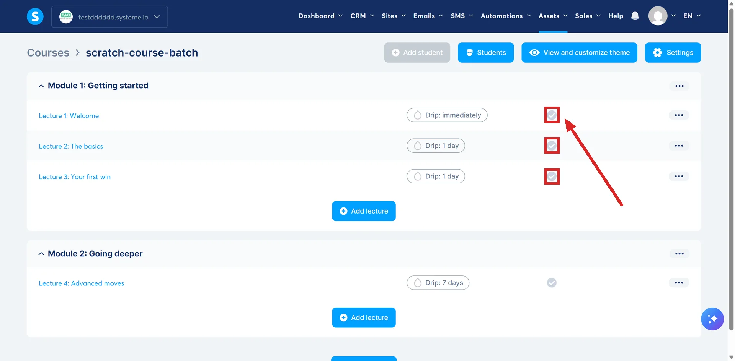
Task: Toggle publish checkmark for Lecture 4: Advanced moves
Action: 552,283
